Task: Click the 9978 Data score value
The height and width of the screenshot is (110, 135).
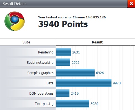Action: pyautogui.click(x=117, y=83)
